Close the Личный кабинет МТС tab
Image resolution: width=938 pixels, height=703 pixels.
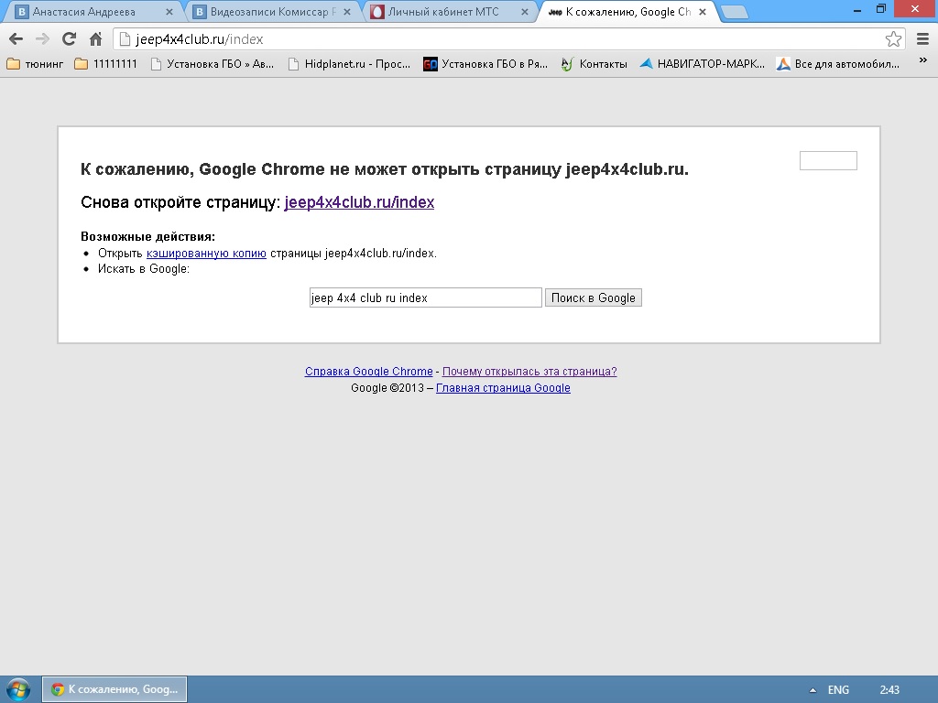(x=525, y=12)
